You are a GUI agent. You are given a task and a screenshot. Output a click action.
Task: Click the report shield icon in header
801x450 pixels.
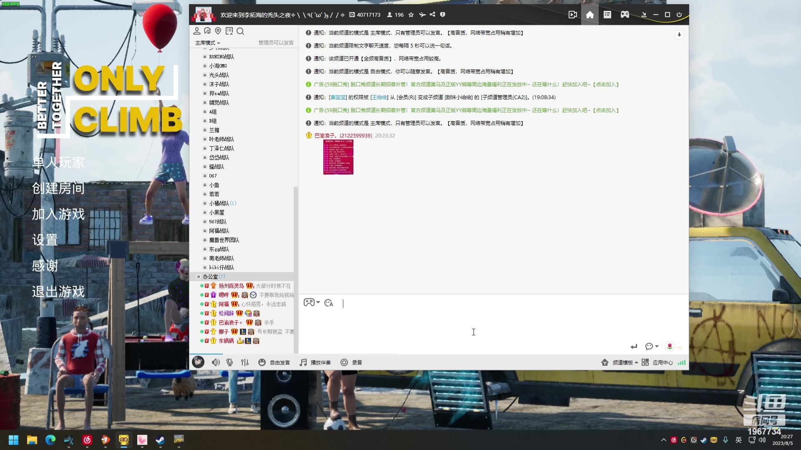[443, 15]
